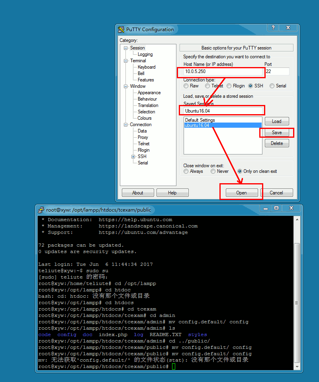Click the help question mark button in PuTTY Configuration
Image resolution: width=319 pixels, height=382 pixels.
(x=273, y=28)
